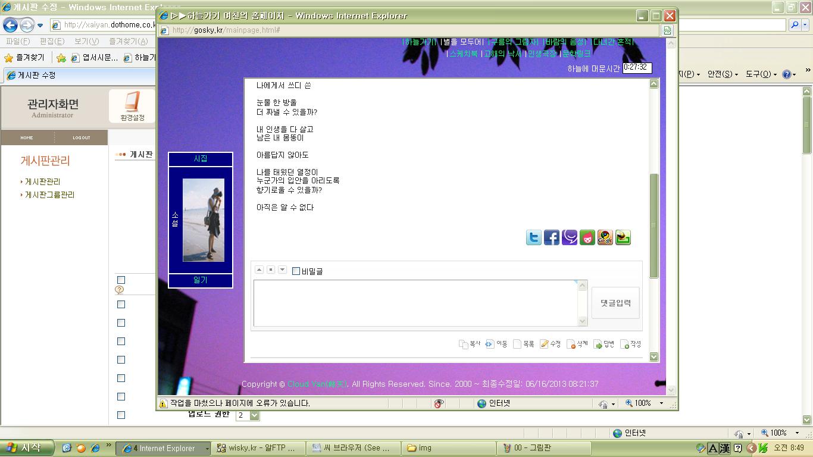Click the compatibility view icon in popup address bar

tap(668, 30)
